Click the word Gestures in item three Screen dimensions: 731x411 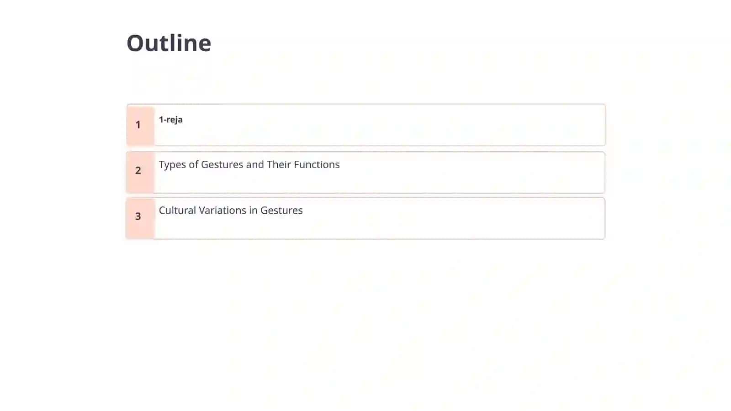click(281, 210)
